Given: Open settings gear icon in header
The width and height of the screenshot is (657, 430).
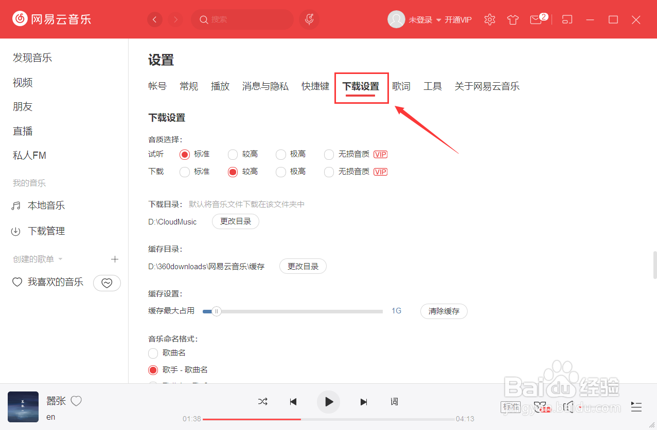Looking at the screenshot, I should click(490, 20).
